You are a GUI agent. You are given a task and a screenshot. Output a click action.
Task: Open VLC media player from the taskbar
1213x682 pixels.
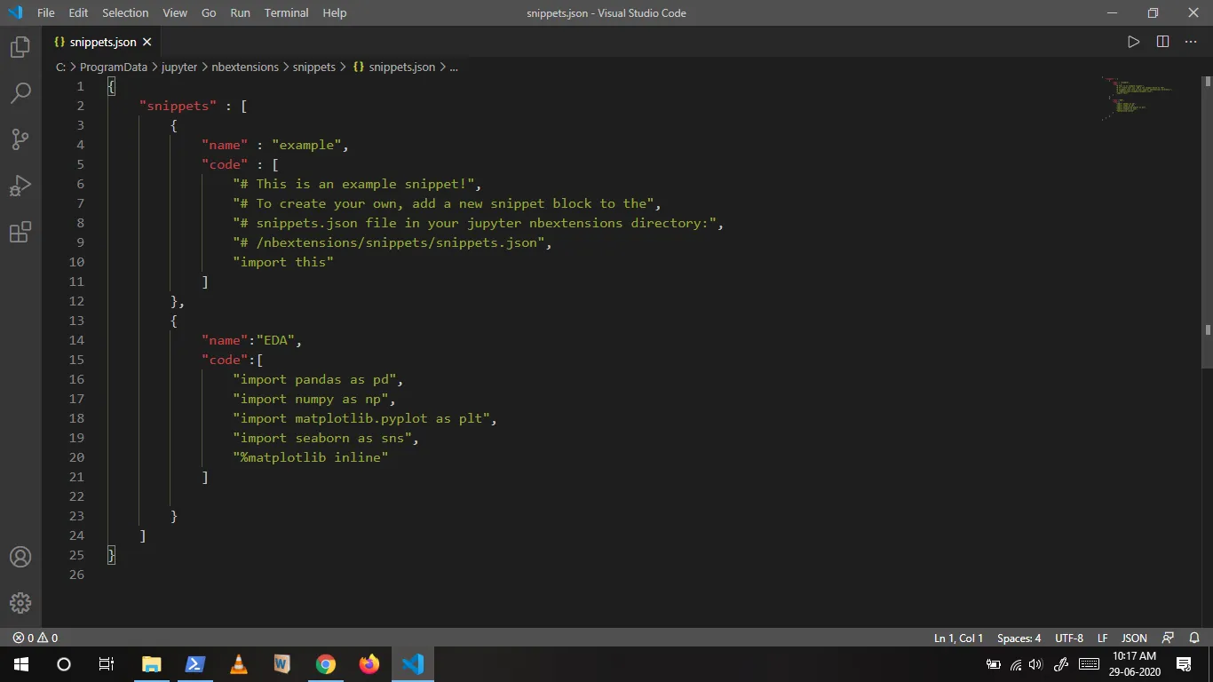pos(239,664)
